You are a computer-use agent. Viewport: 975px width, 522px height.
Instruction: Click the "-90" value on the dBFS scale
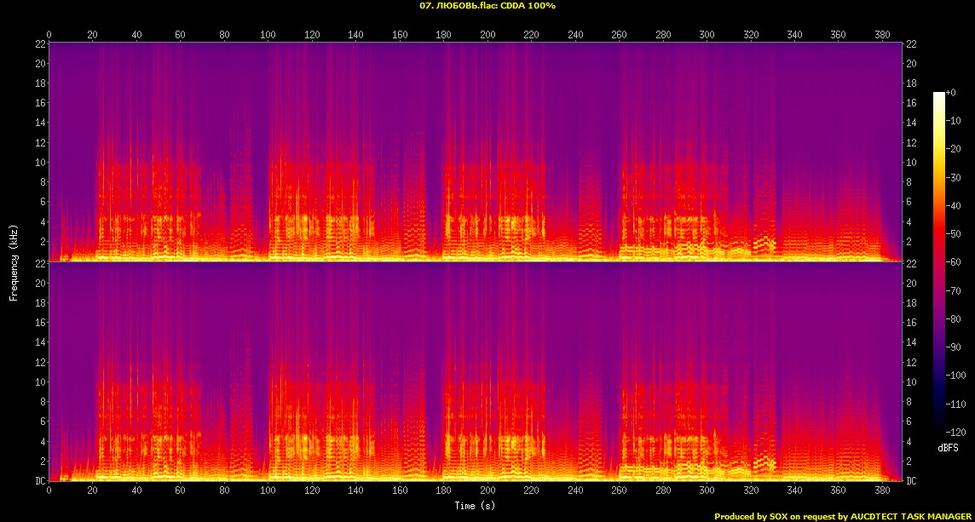pos(953,347)
